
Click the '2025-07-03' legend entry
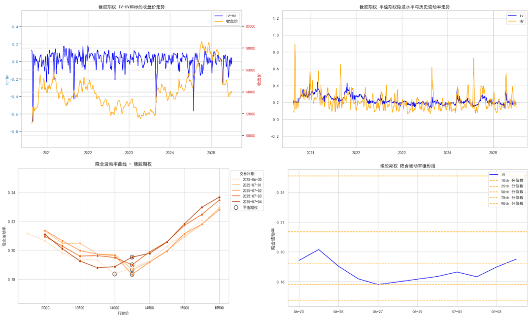click(247, 196)
